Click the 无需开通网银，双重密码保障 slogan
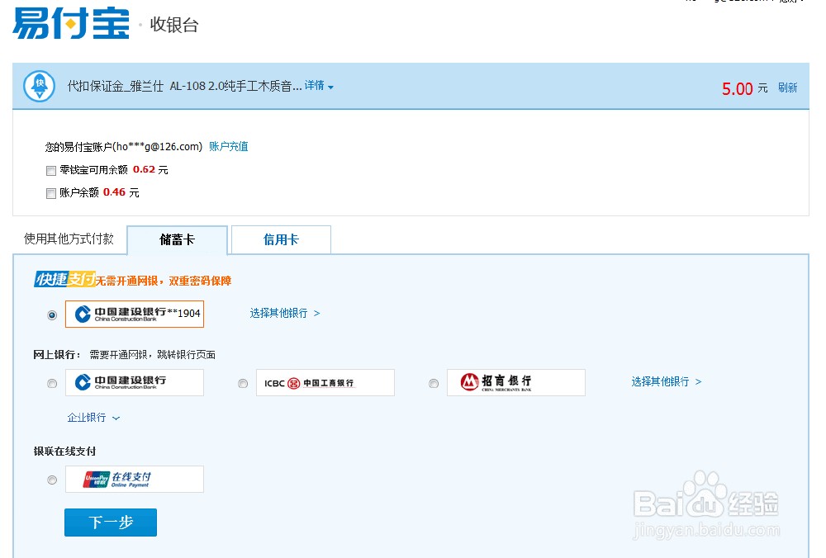 coord(164,281)
